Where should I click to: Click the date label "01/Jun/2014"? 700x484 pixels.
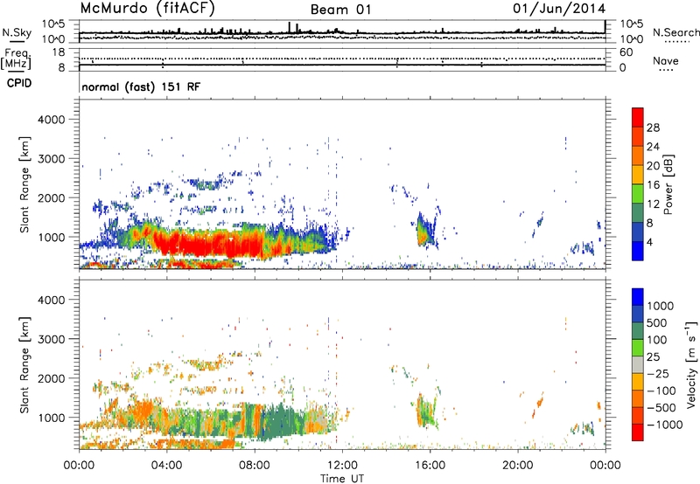[559, 9]
